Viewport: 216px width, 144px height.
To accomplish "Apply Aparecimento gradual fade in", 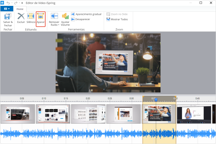I will click(86, 14).
